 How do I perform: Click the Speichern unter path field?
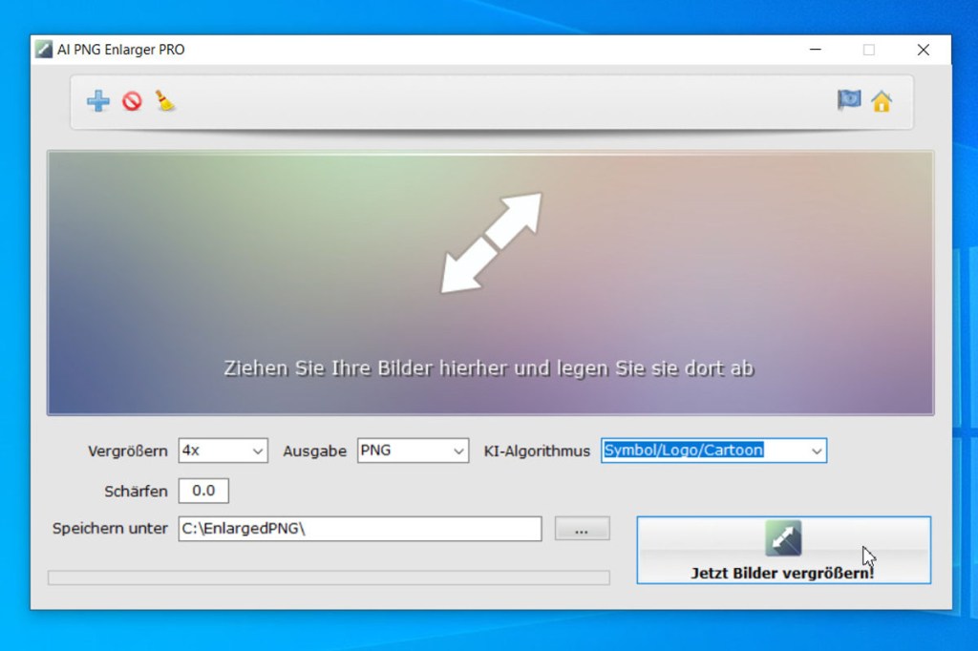(360, 529)
